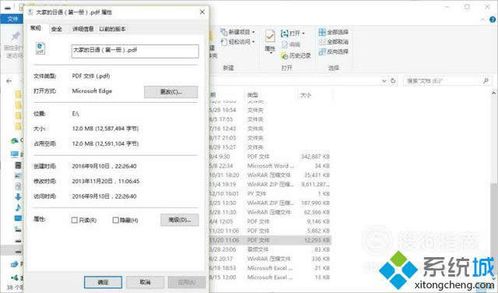Screen dimensions: 498x293
Task: Click the PDF file icon in dialog
Action: click(x=40, y=48)
